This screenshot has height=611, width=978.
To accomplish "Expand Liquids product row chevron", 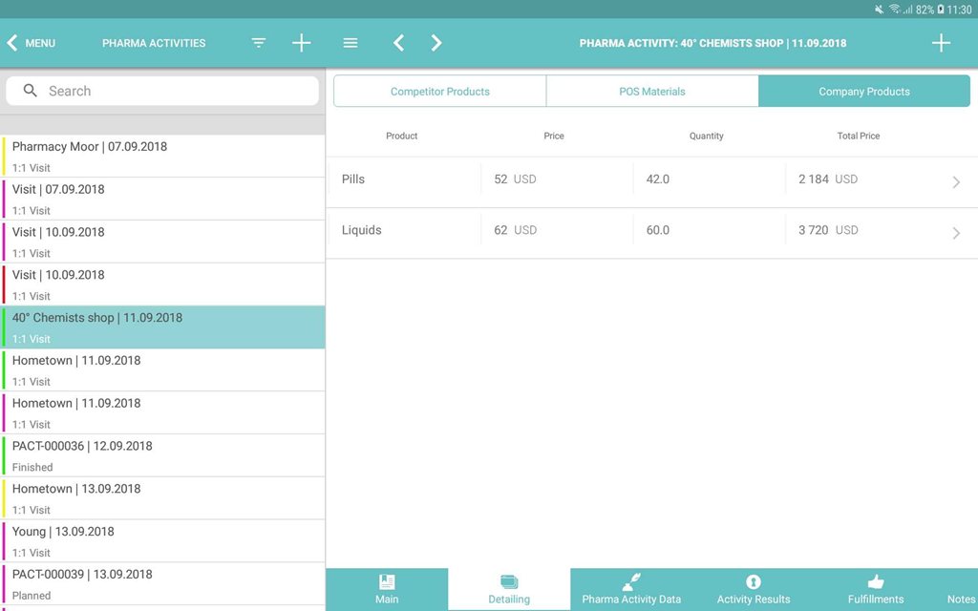I will [x=955, y=233].
